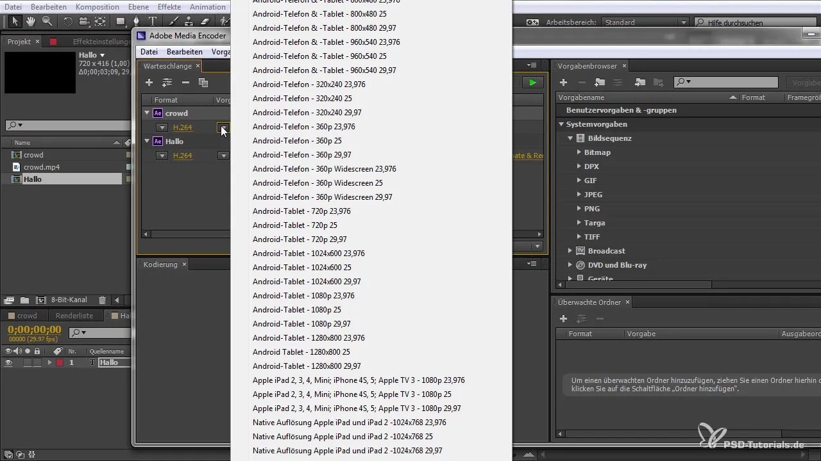
Task: Click the red label swatch of layer Hallo
Action: (60, 362)
